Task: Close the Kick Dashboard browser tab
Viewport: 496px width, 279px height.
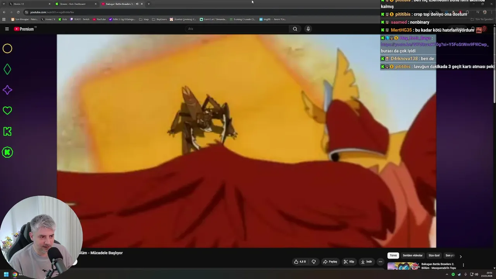Action: point(96,4)
